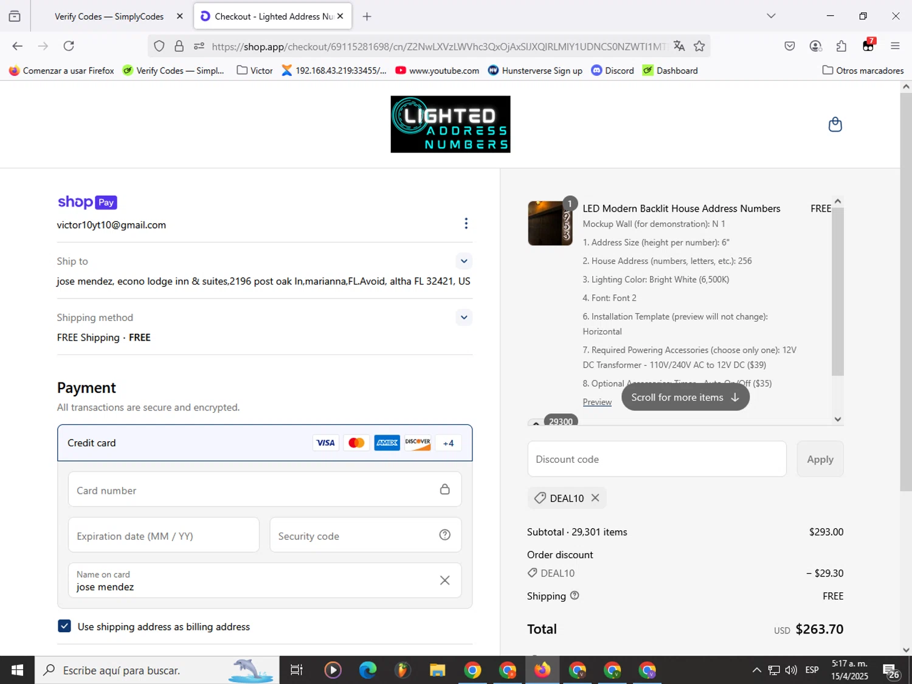Open Shop Pay account options menu
Viewport: 912px width, 684px height.
tap(466, 224)
